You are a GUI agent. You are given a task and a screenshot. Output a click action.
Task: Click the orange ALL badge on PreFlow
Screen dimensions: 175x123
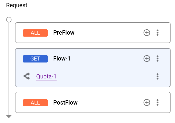pos(35,33)
